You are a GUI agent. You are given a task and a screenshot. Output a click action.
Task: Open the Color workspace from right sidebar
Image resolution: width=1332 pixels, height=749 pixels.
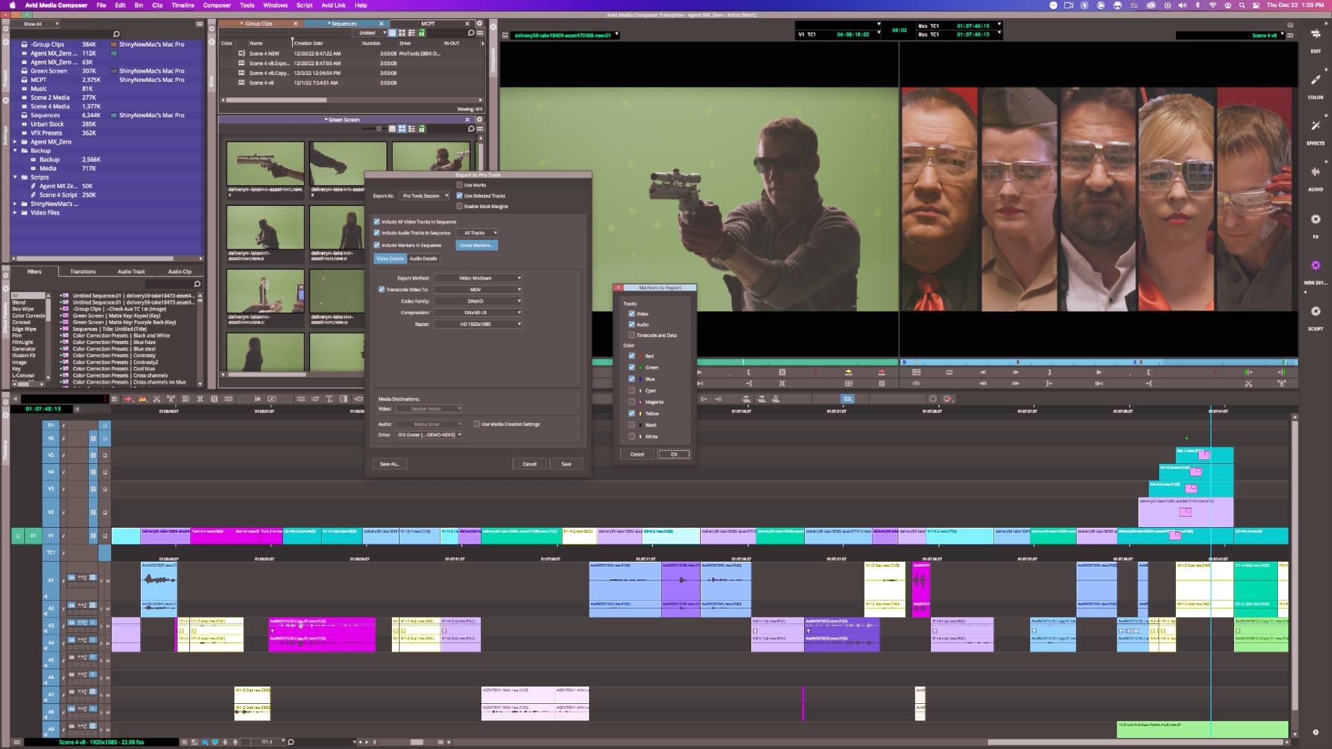click(x=1315, y=80)
